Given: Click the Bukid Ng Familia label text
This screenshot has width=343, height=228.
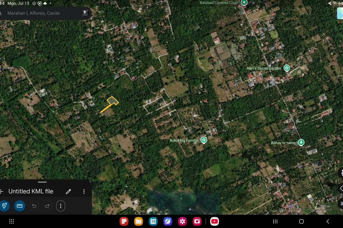Looking at the screenshot, I should [184, 140].
